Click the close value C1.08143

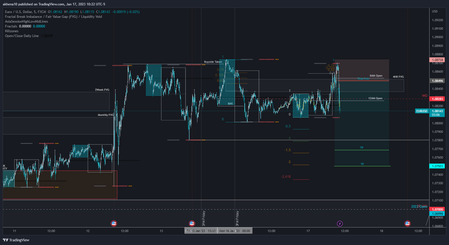[x=103, y=12]
